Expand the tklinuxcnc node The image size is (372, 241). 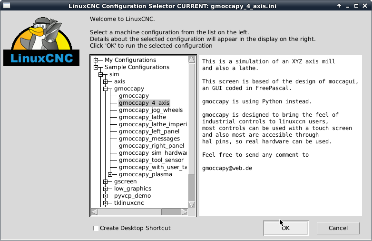[105, 203]
